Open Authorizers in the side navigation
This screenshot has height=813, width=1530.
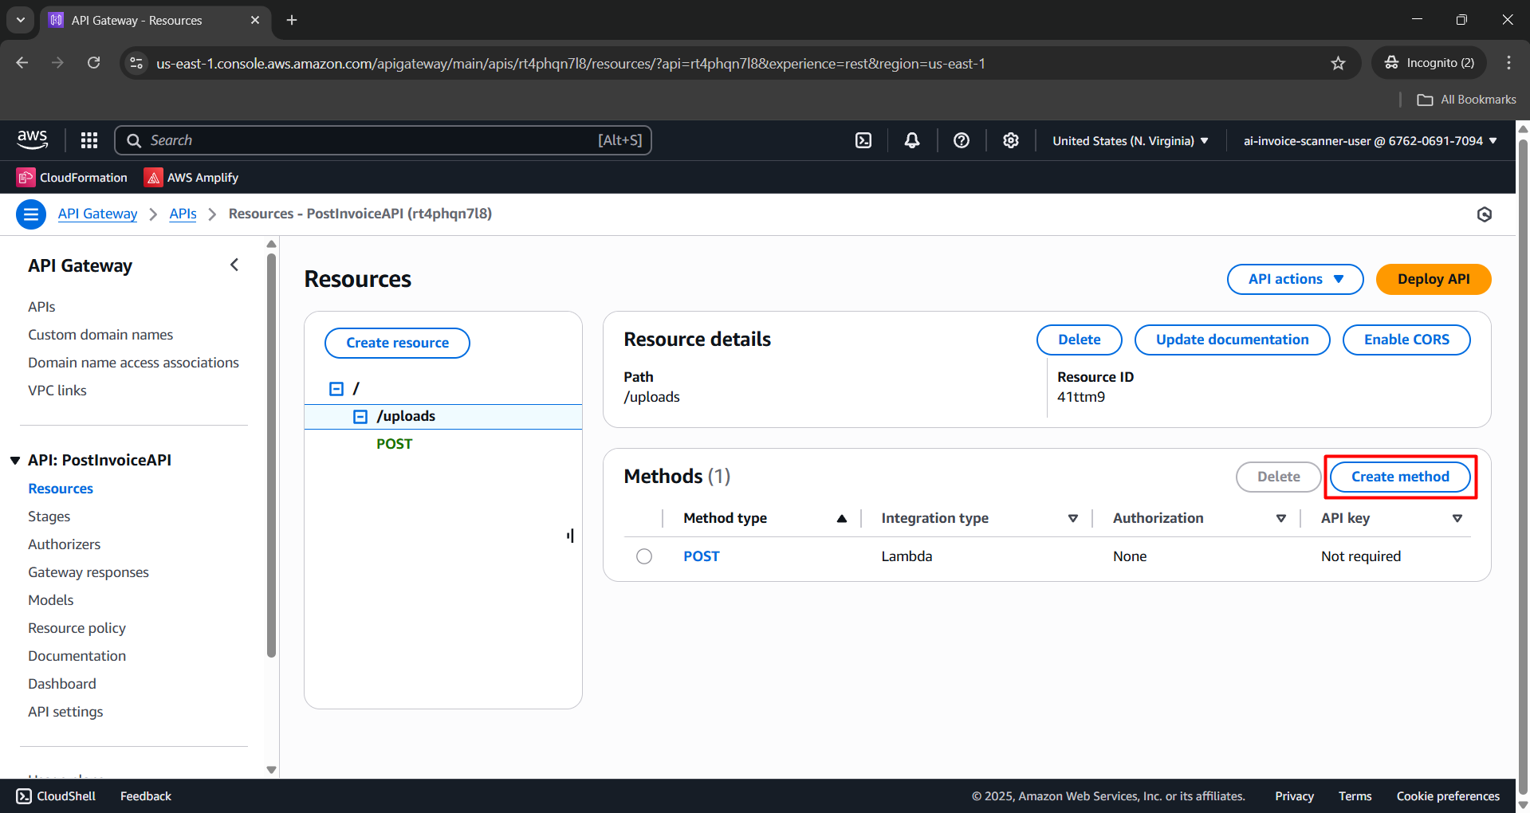coord(65,544)
